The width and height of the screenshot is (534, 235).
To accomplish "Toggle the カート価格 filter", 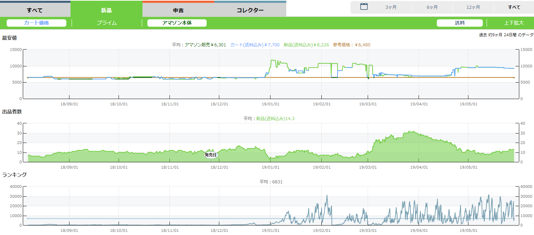I will [36, 23].
